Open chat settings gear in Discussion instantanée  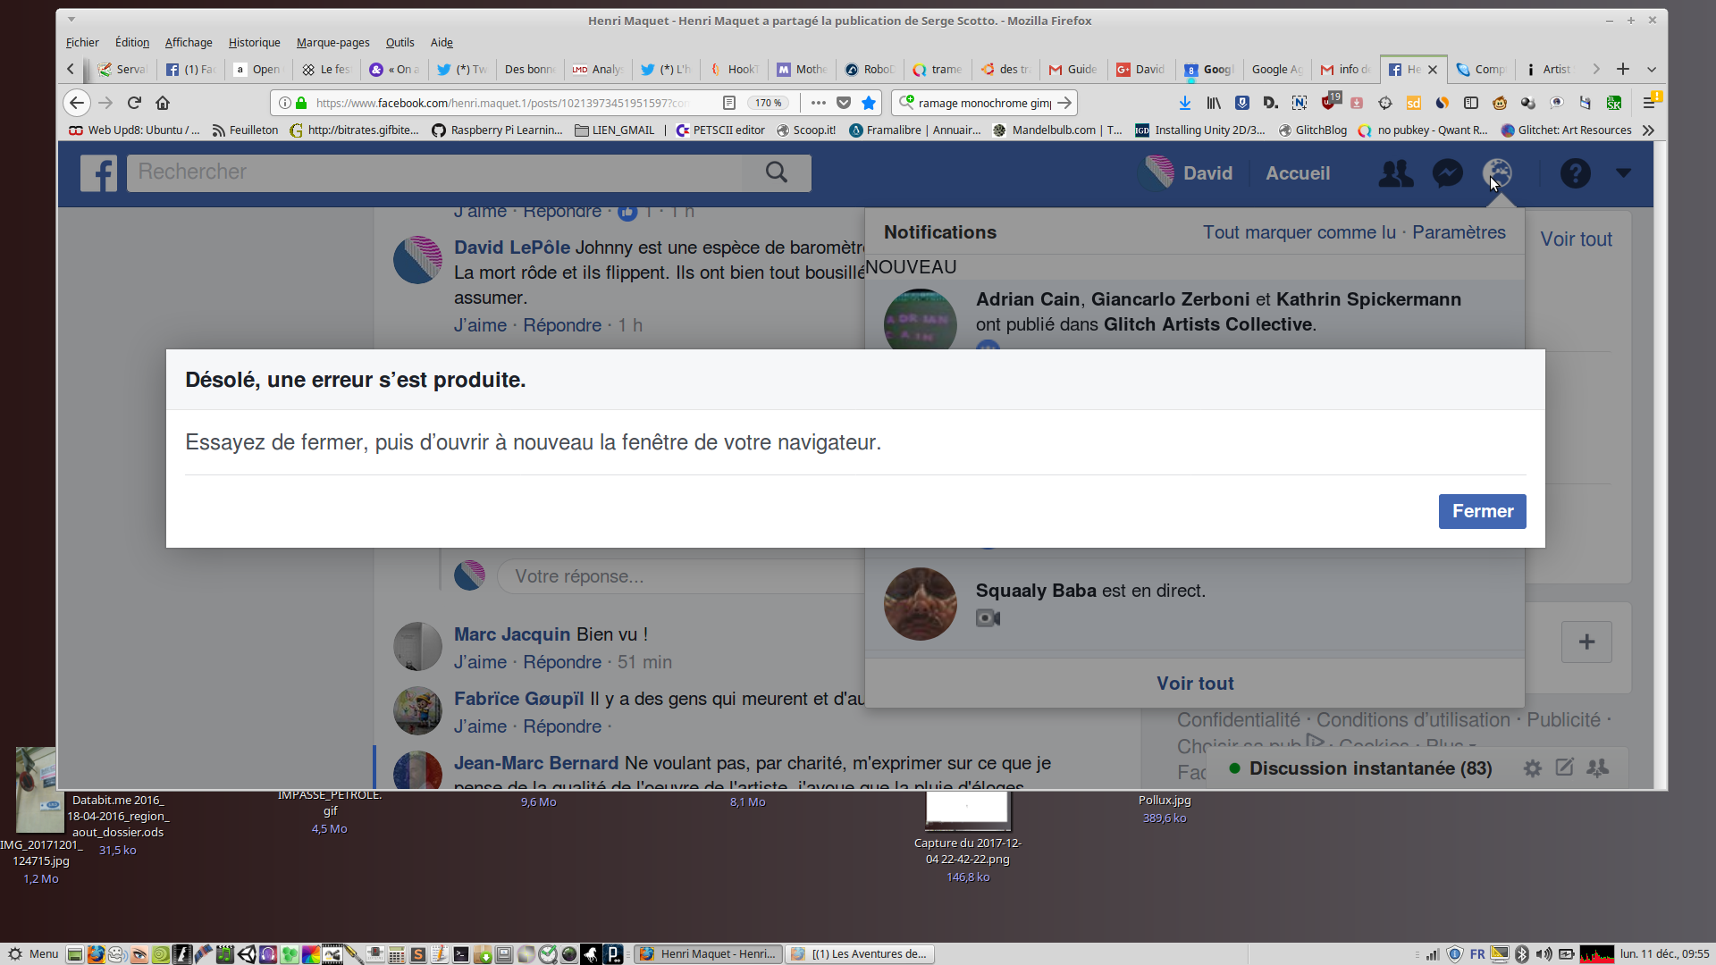pyautogui.click(x=1532, y=768)
